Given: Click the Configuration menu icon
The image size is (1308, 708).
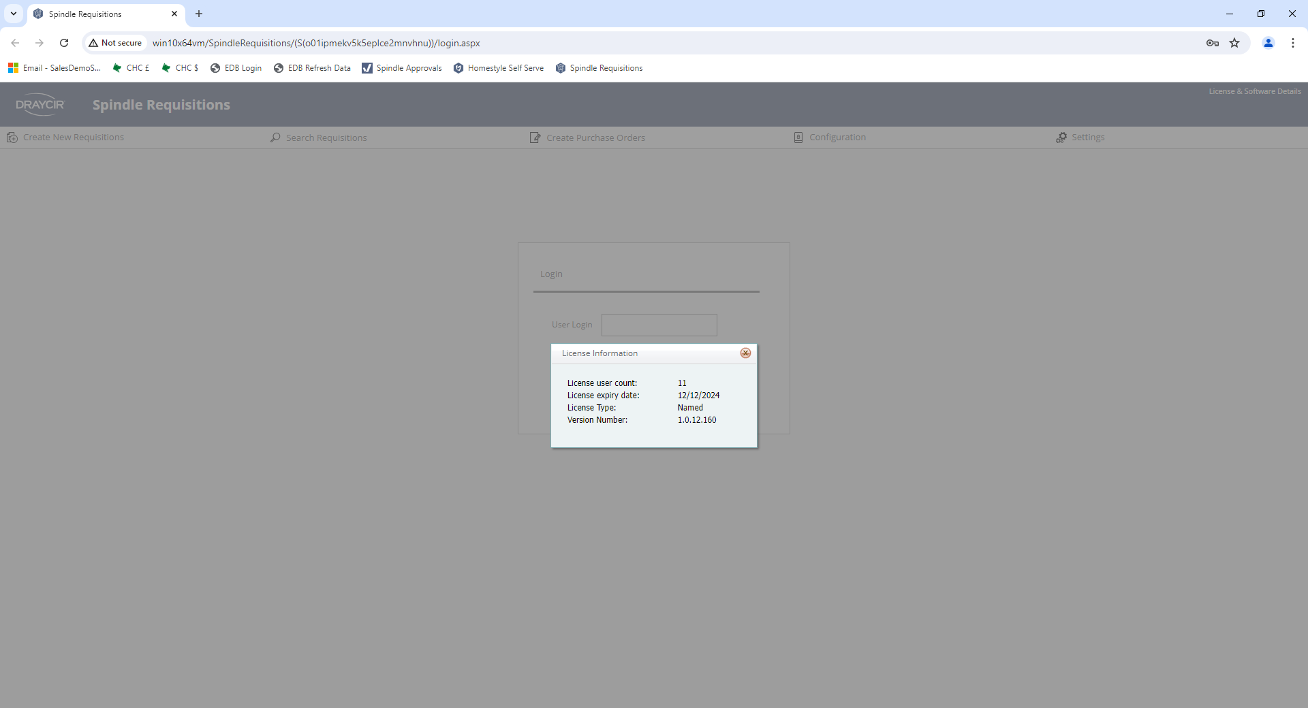Looking at the screenshot, I should pos(798,138).
